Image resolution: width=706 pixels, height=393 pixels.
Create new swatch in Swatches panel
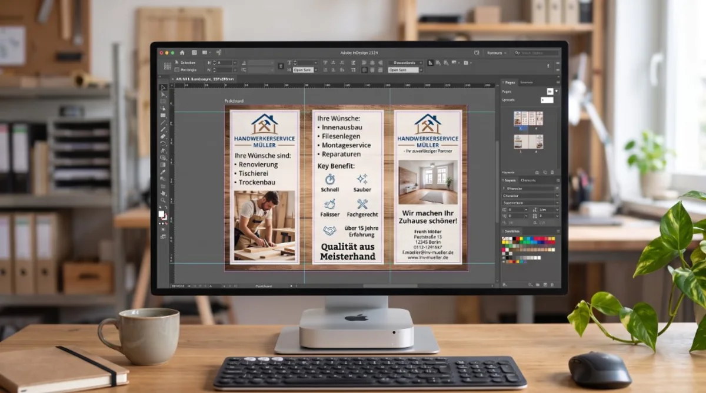click(545, 284)
